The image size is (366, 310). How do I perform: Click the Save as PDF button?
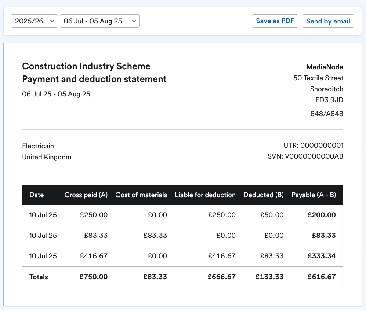tap(275, 21)
